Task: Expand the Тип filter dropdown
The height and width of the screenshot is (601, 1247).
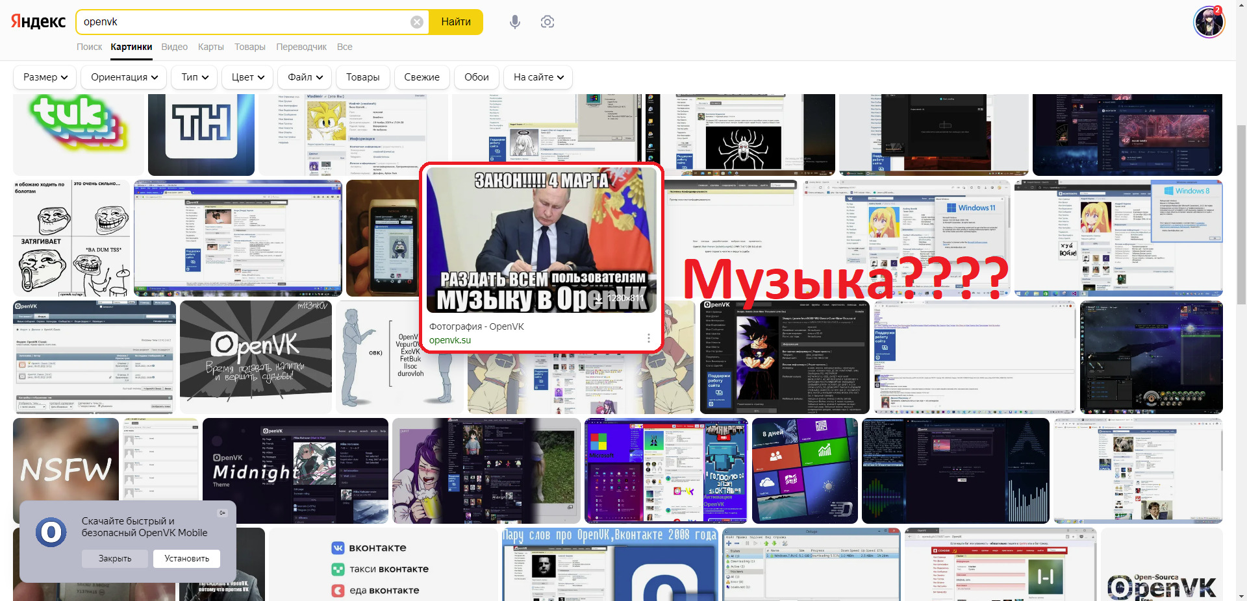Action: (195, 77)
